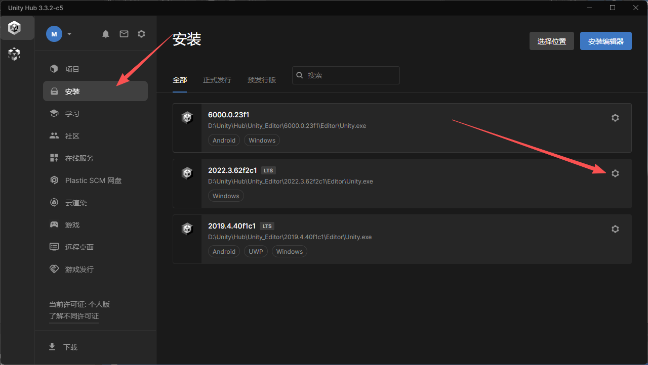
Task: Click Windows tag under 6000.0.23f1
Action: (262, 141)
